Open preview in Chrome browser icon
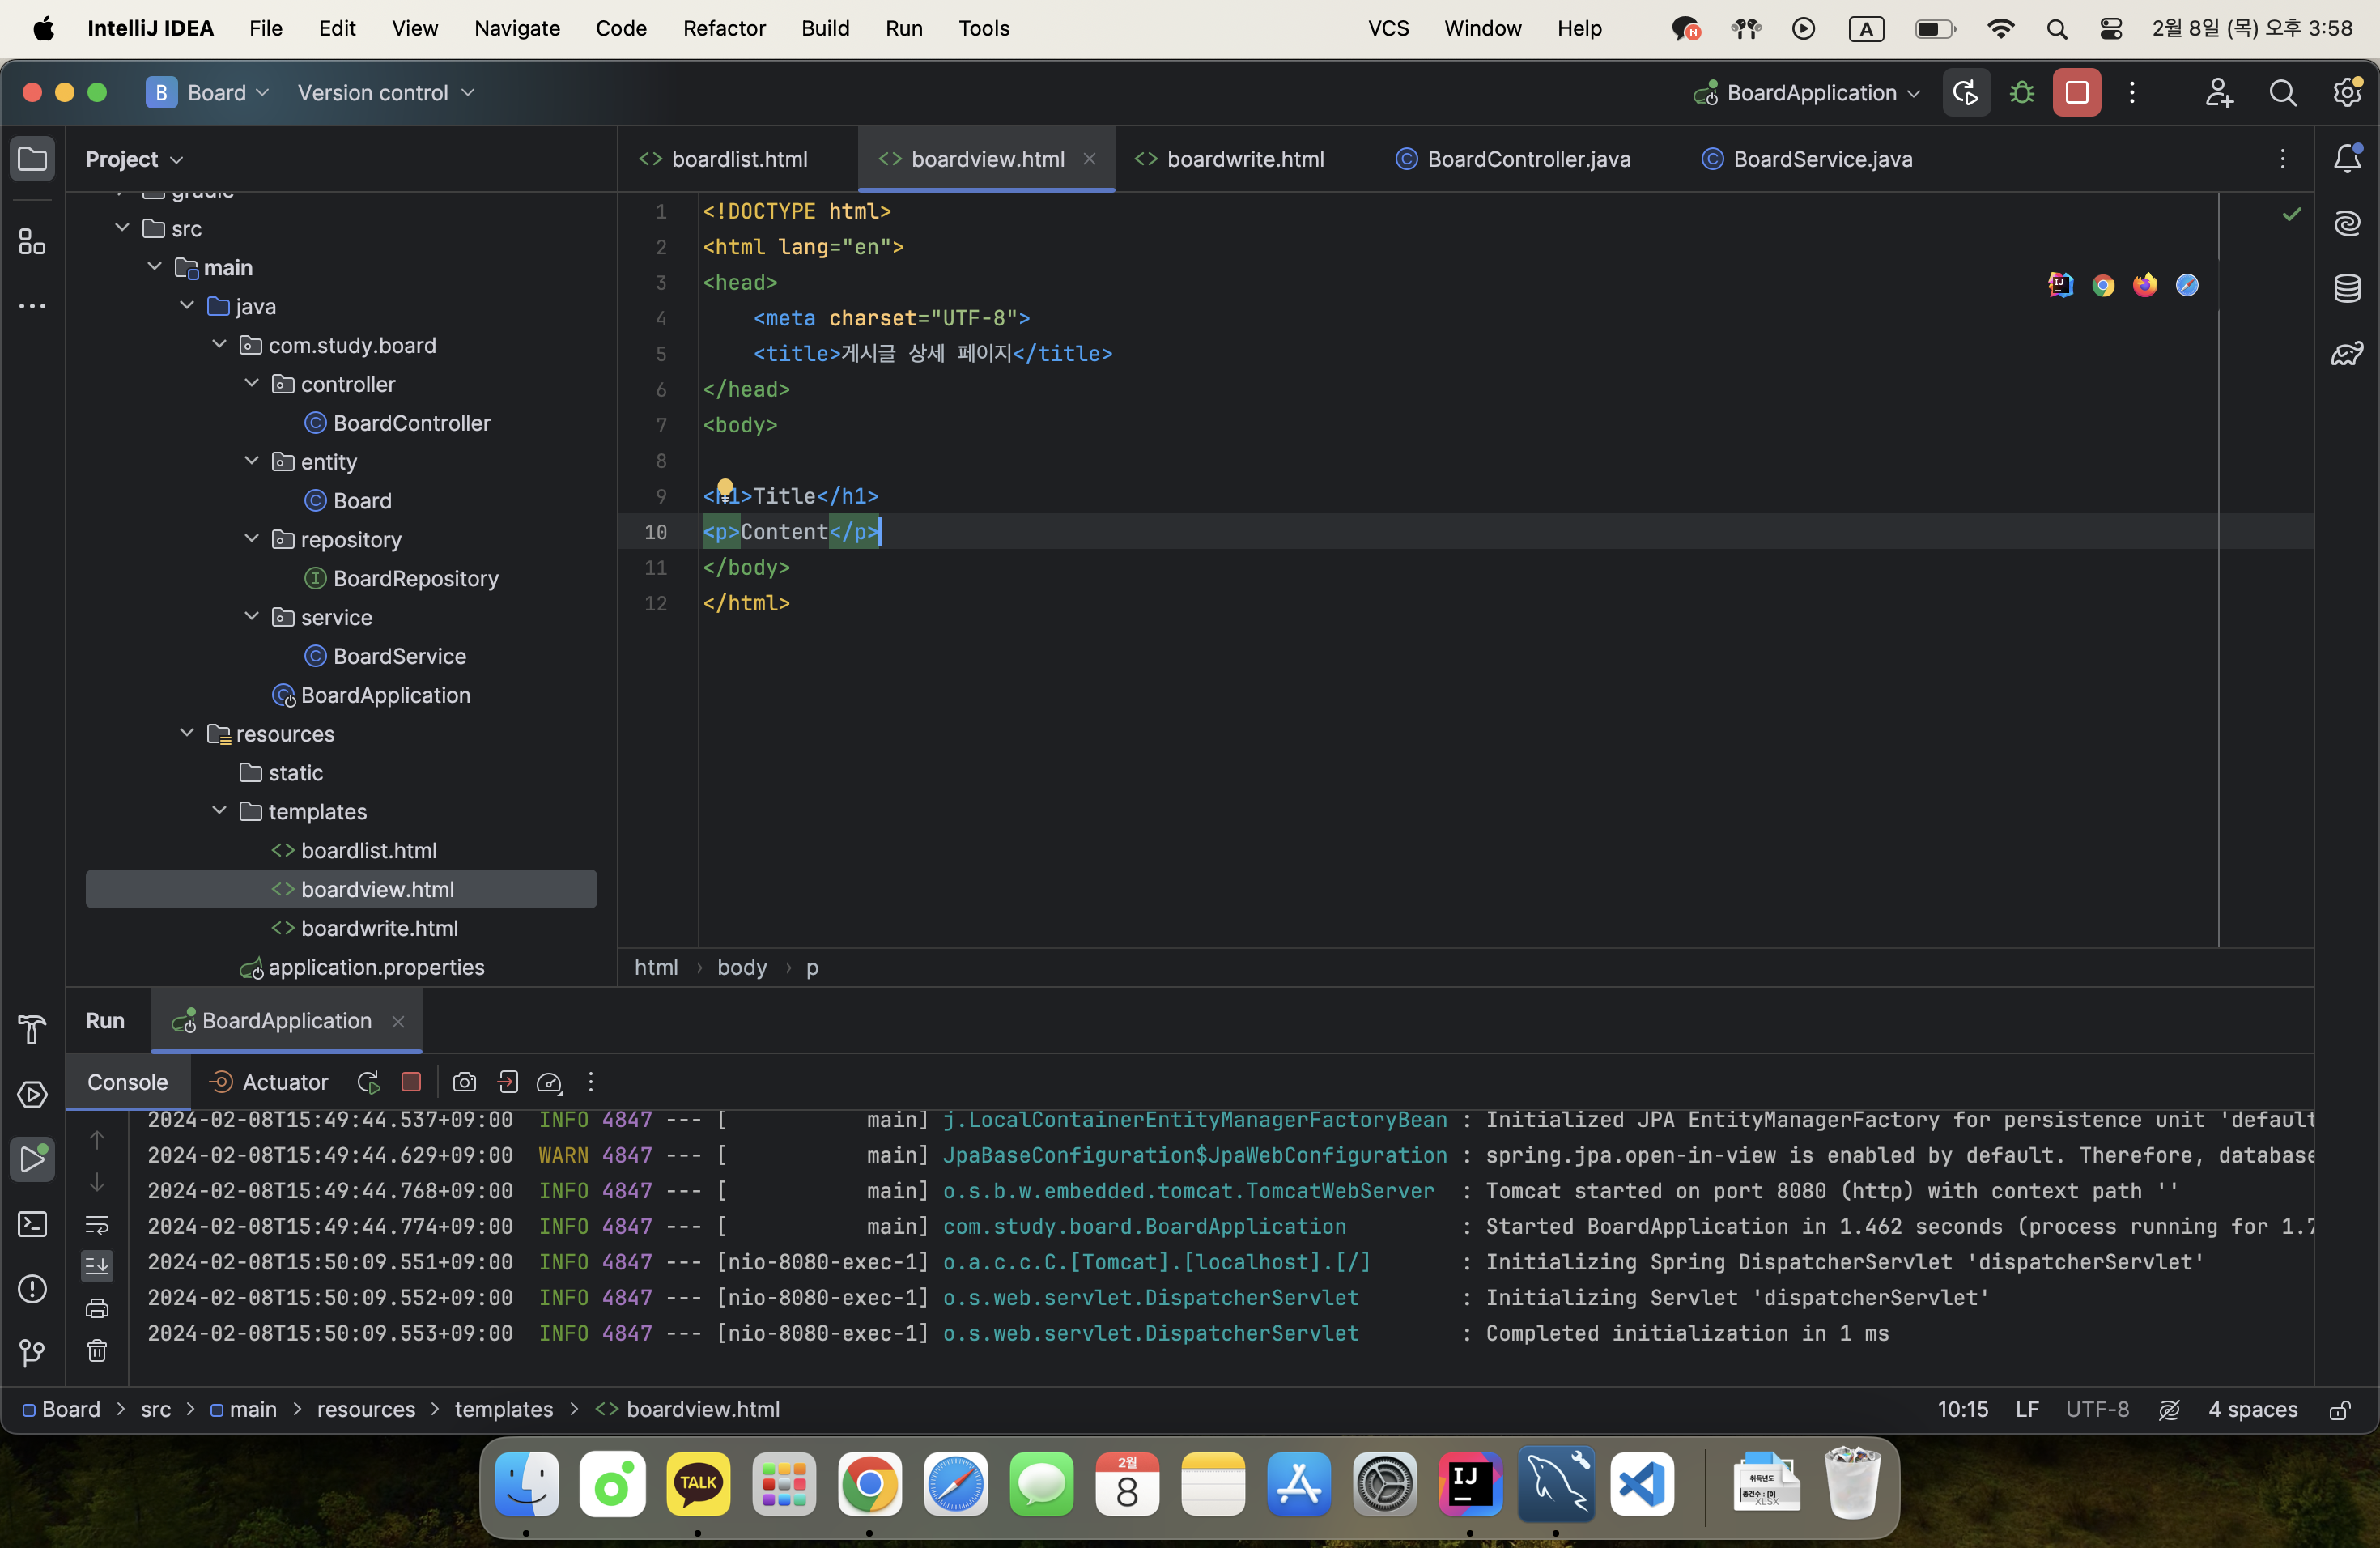The image size is (2380, 1548). click(2103, 286)
